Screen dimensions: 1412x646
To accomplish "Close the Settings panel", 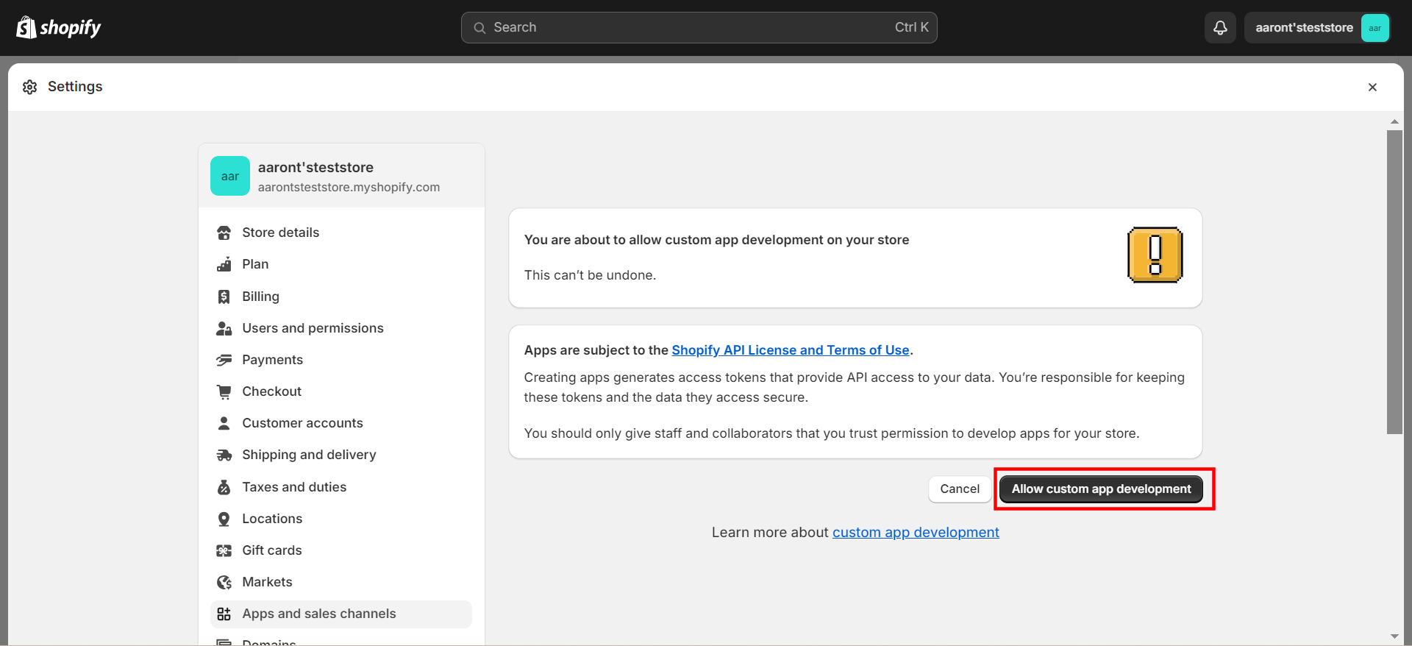I will pyautogui.click(x=1372, y=87).
